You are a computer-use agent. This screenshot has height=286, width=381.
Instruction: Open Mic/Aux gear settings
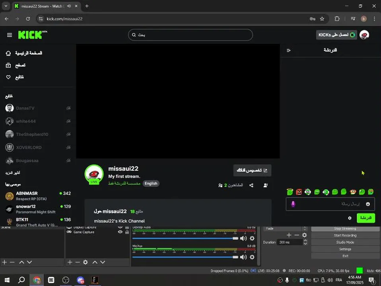pyautogui.click(x=252, y=257)
